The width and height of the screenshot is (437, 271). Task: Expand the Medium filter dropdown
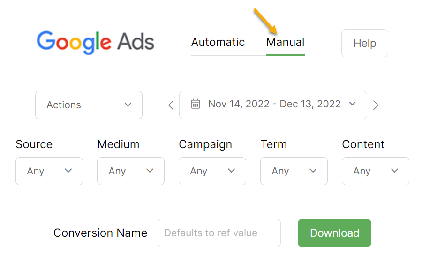click(131, 171)
